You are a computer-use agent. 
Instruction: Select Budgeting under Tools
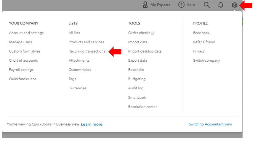[x=137, y=79]
